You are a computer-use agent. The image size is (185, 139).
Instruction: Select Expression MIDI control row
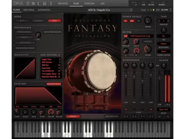(51, 68)
